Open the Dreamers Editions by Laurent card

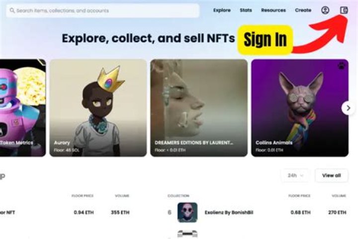199,108
